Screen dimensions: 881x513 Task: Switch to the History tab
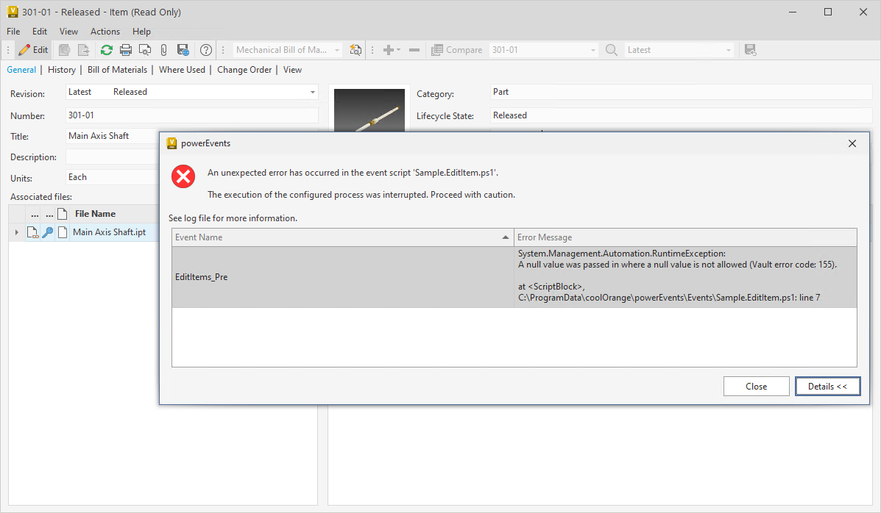pyautogui.click(x=62, y=70)
